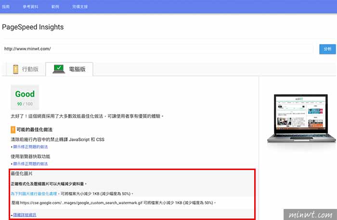Click the 可能的最佳化做法 heading
This screenshot has width=337, height=220.
(x=34, y=130)
